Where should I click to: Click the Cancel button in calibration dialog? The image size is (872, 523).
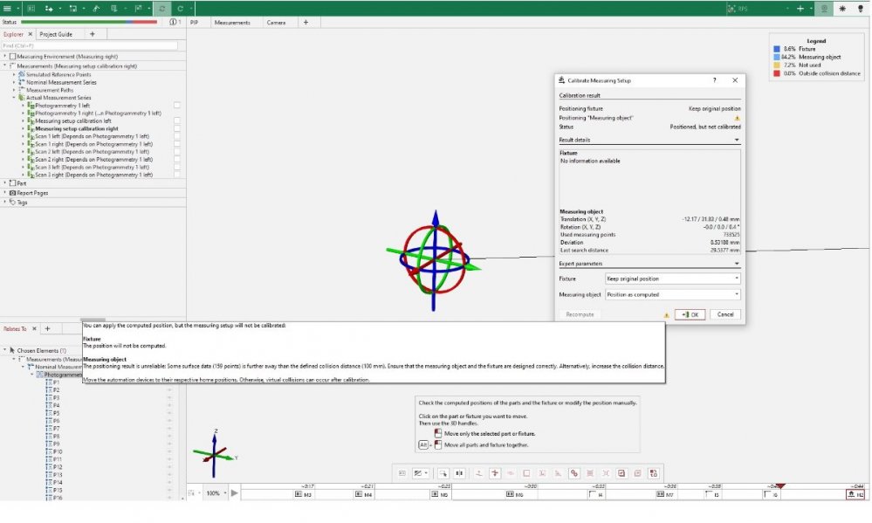[724, 314]
